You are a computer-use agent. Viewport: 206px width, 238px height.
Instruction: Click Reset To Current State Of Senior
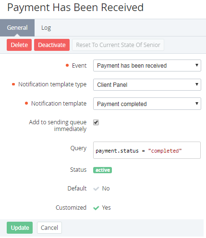[x=118, y=45]
